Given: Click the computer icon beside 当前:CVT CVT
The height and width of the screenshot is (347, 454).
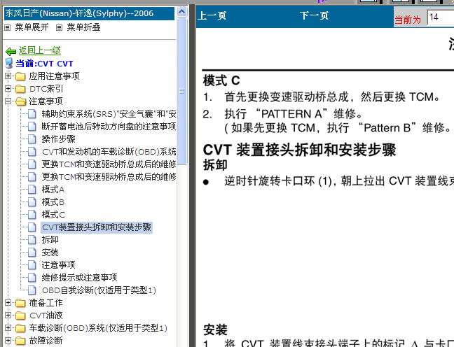Looking at the screenshot, I should [9, 64].
